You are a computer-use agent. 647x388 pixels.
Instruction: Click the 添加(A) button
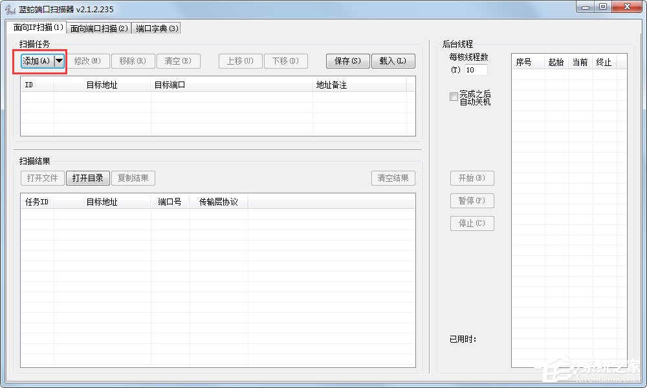(x=38, y=61)
